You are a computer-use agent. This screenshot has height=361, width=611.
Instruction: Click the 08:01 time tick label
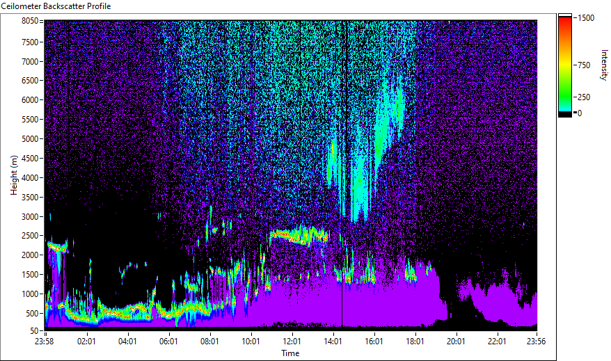tap(209, 342)
